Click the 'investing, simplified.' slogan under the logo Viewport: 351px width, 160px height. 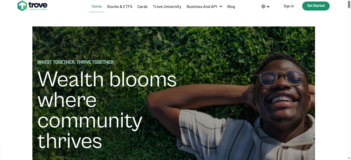[38, 9]
